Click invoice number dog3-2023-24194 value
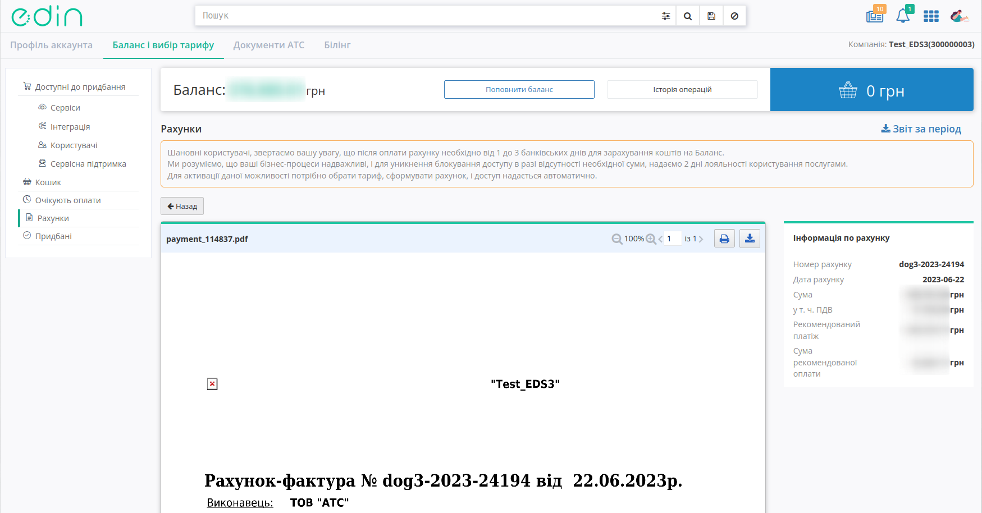Image resolution: width=982 pixels, height=513 pixels. click(931, 264)
